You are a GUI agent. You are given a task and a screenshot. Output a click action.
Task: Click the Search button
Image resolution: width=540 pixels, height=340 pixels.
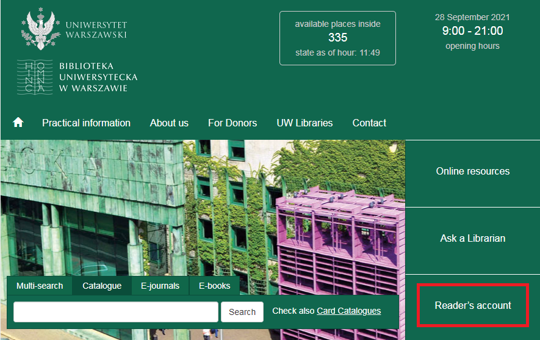(242, 312)
